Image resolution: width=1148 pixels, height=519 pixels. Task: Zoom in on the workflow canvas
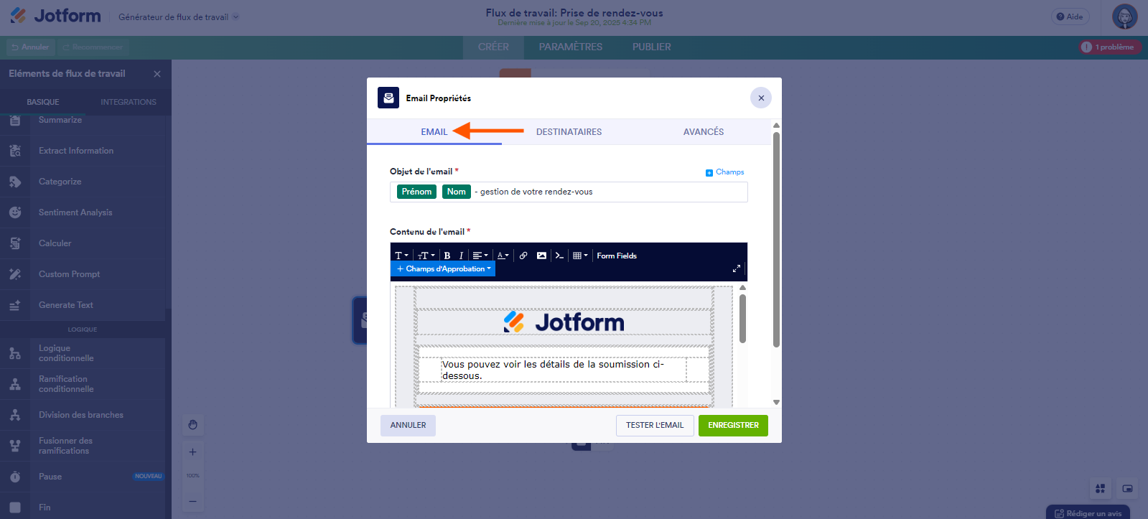(x=192, y=452)
